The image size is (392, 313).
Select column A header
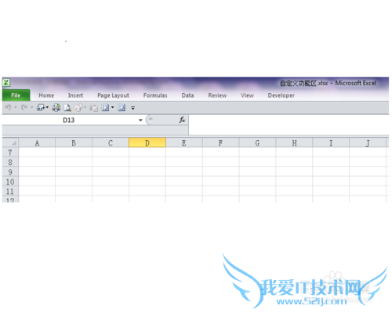37,143
